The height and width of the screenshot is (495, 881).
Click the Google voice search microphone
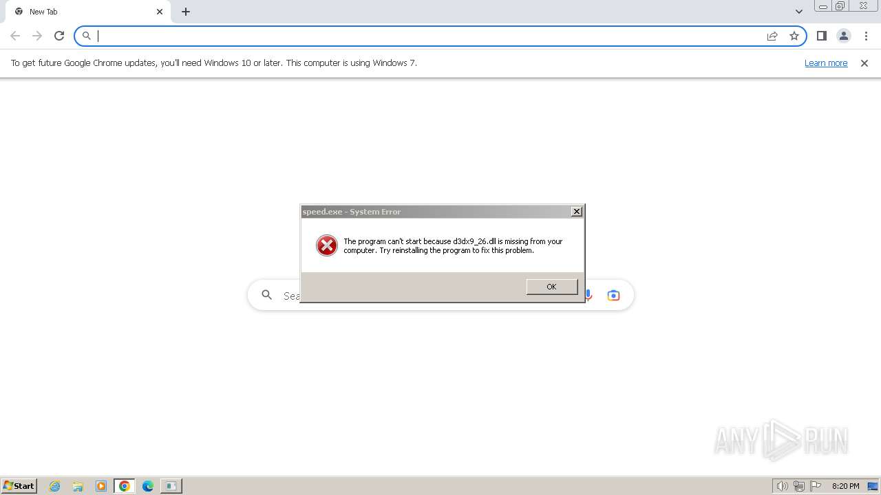(x=588, y=295)
